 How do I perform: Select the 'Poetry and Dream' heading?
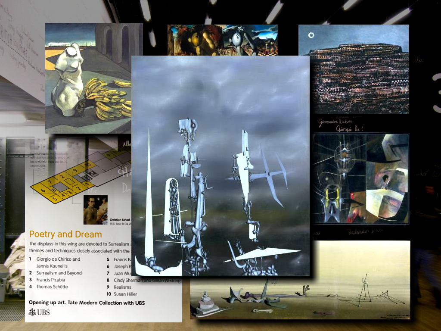click(65, 234)
